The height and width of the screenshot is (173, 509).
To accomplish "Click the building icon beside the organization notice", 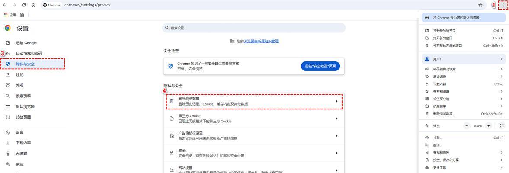I will [232, 41].
